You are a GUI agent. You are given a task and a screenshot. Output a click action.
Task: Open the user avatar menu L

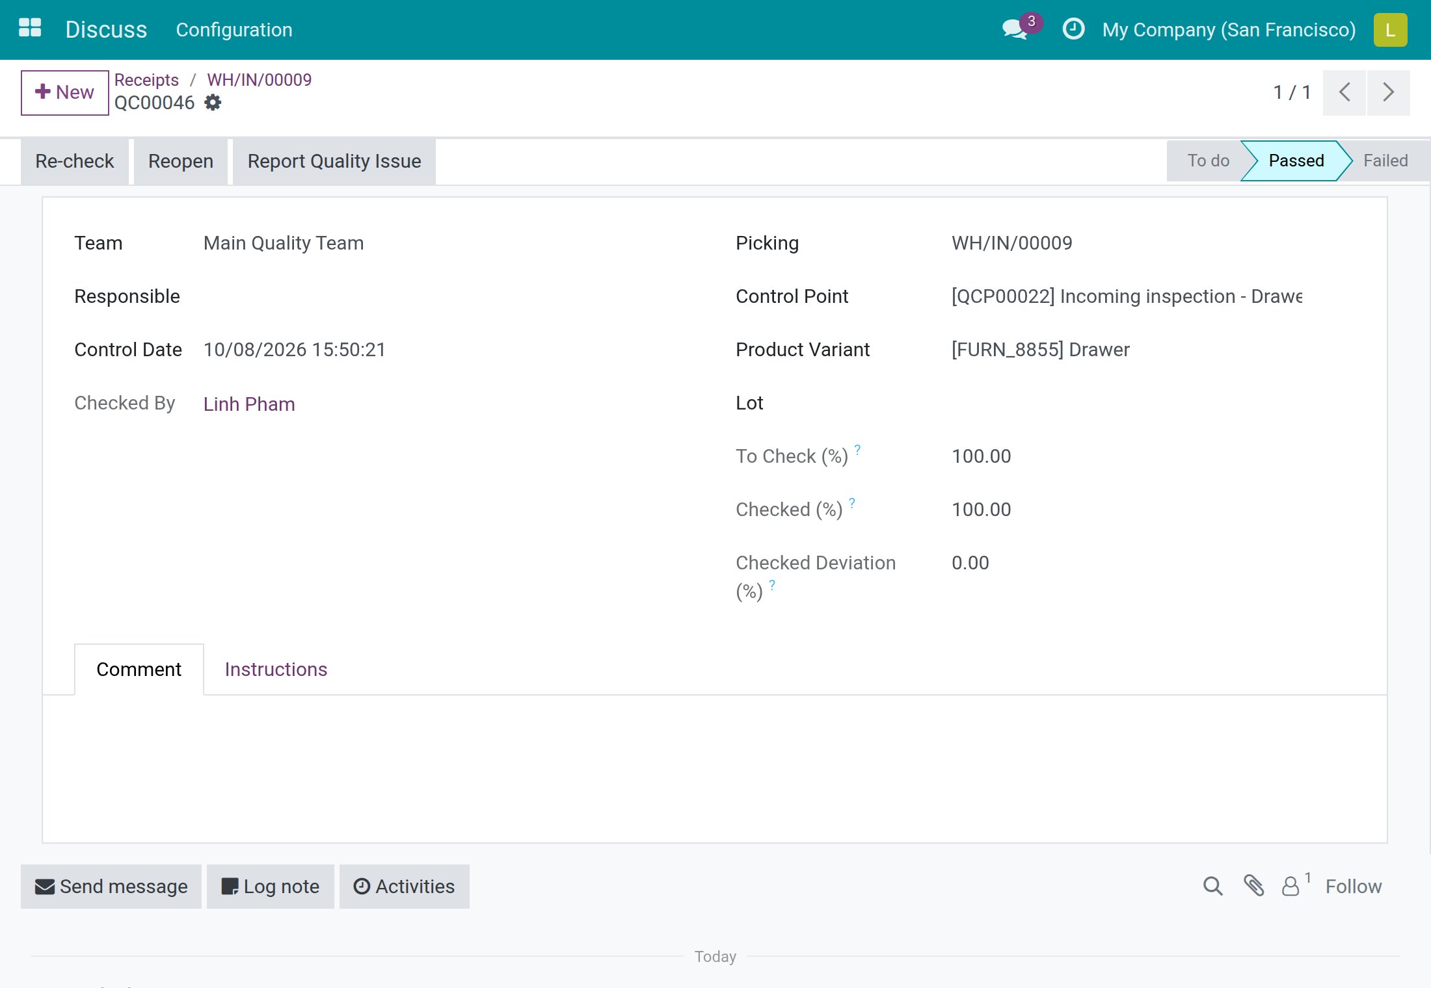click(1390, 30)
